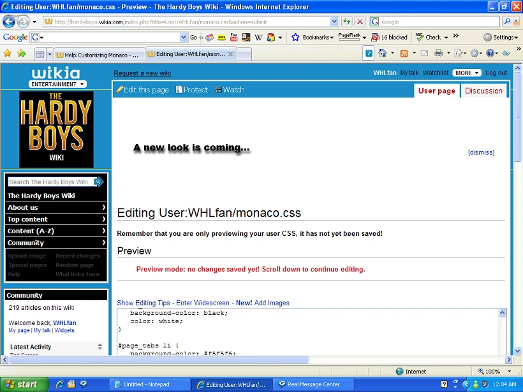523x392 pixels.
Task: Click the Stop loading X icon
Action: [x=360, y=22]
